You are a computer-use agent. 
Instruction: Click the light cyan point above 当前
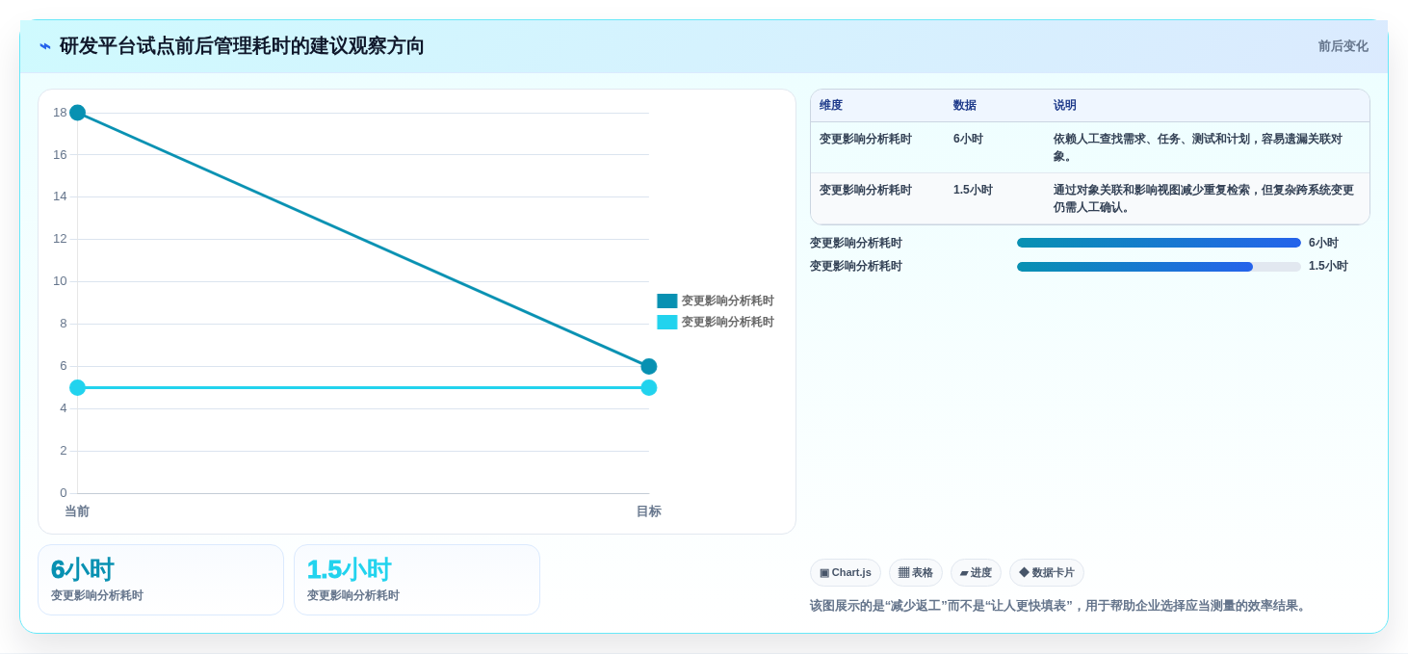tap(78, 387)
